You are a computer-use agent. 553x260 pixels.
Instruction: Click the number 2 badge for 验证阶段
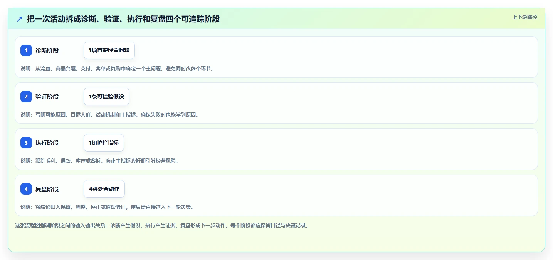[26, 97]
